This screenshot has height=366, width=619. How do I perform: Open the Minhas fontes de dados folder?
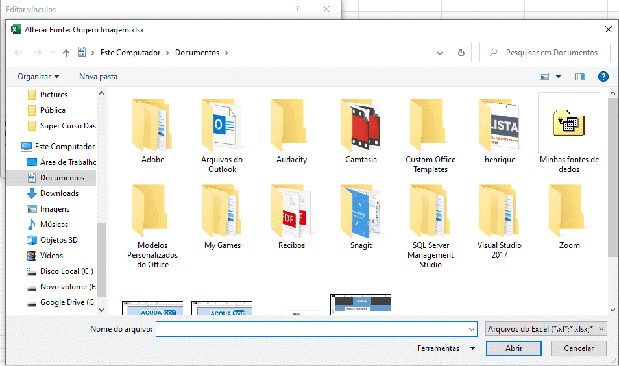(569, 134)
